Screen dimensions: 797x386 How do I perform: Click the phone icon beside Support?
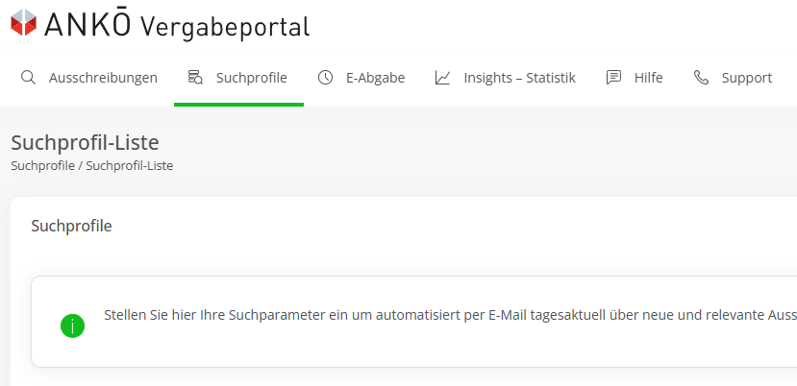pyautogui.click(x=702, y=78)
